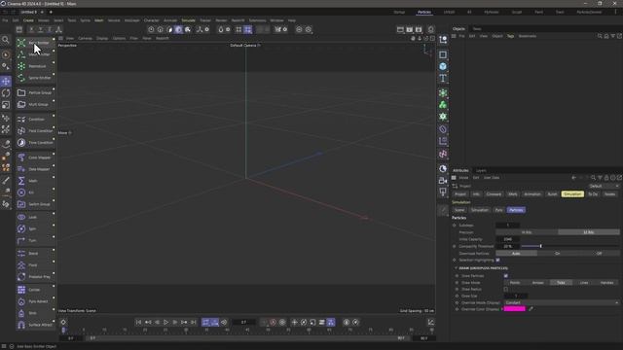Screen dimensions: 623x350
Task: Collapse the Draw (Ungrouped Particles) section
Action: [456, 268]
